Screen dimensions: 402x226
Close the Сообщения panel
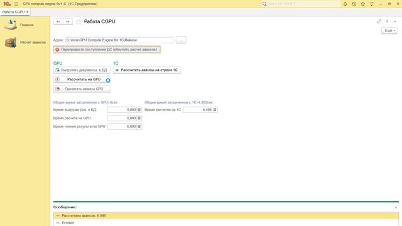pyautogui.click(x=396, y=207)
